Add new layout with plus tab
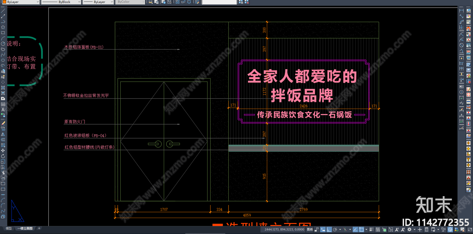This screenshot has width=473, height=234. (x=39, y=228)
